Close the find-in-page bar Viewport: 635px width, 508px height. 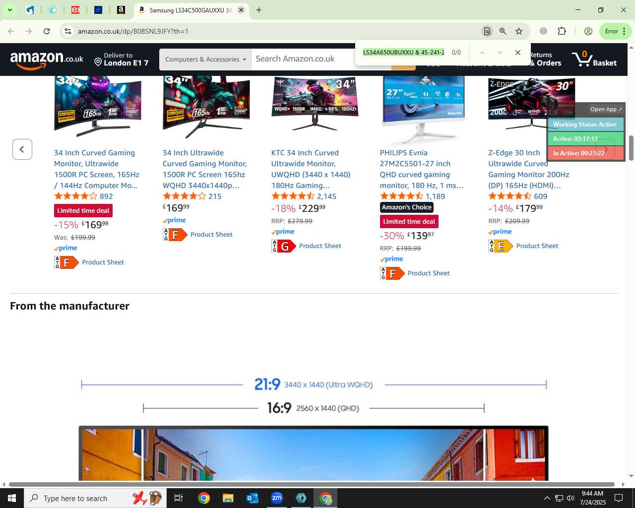point(518,53)
